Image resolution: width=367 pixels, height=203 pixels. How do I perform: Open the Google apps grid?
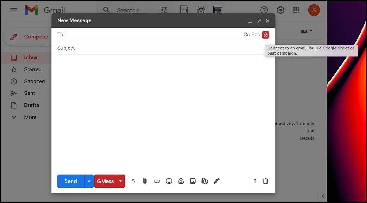296,10
